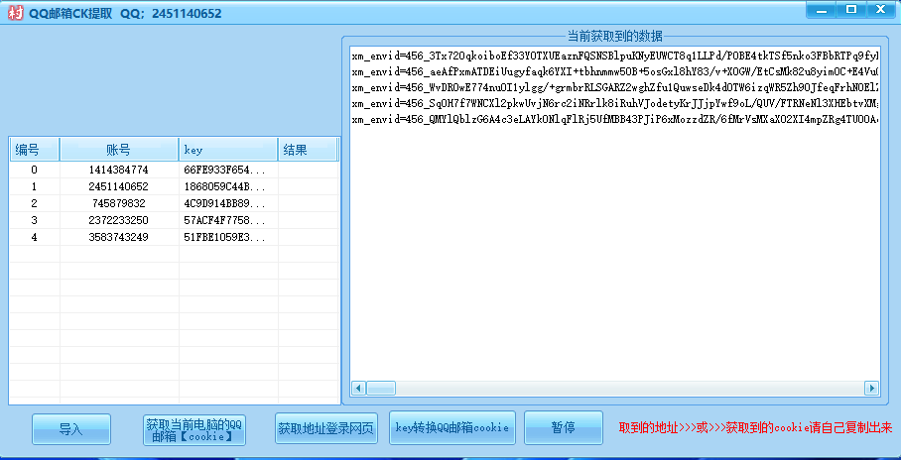
Task: Click the key column header
Action: click(x=227, y=150)
